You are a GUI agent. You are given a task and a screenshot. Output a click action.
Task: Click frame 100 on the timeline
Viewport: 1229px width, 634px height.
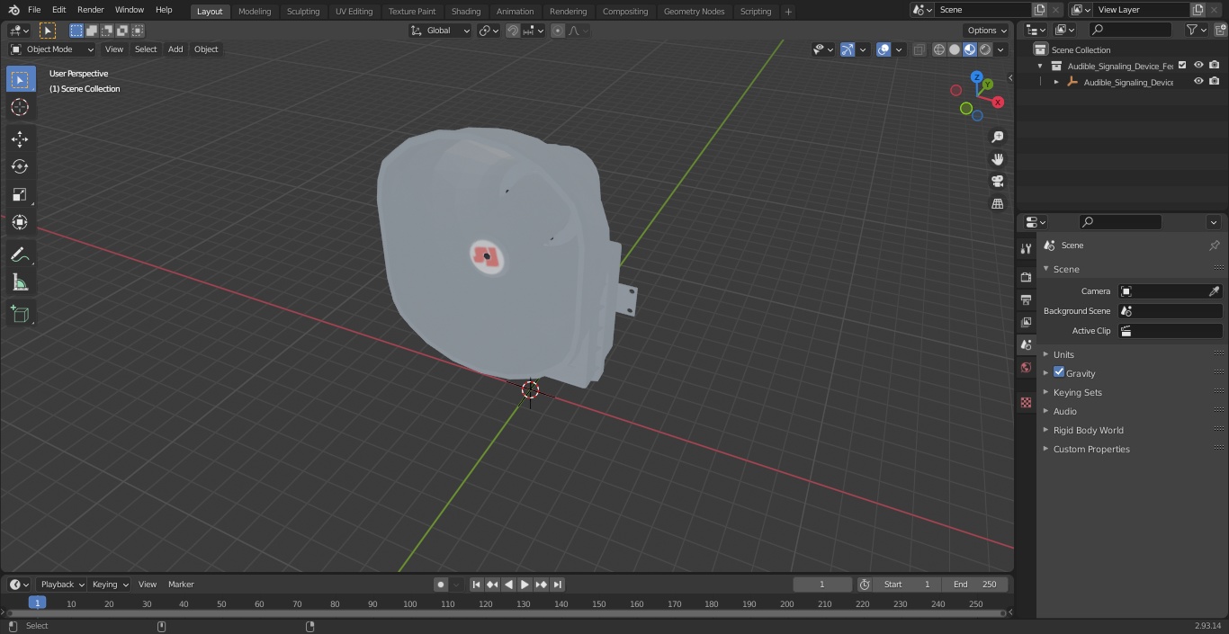410,604
